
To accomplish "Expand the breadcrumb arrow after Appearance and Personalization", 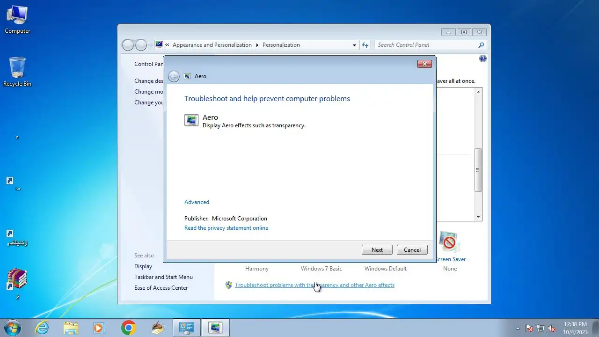I will pyautogui.click(x=257, y=45).
